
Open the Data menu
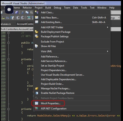[75, 8]
